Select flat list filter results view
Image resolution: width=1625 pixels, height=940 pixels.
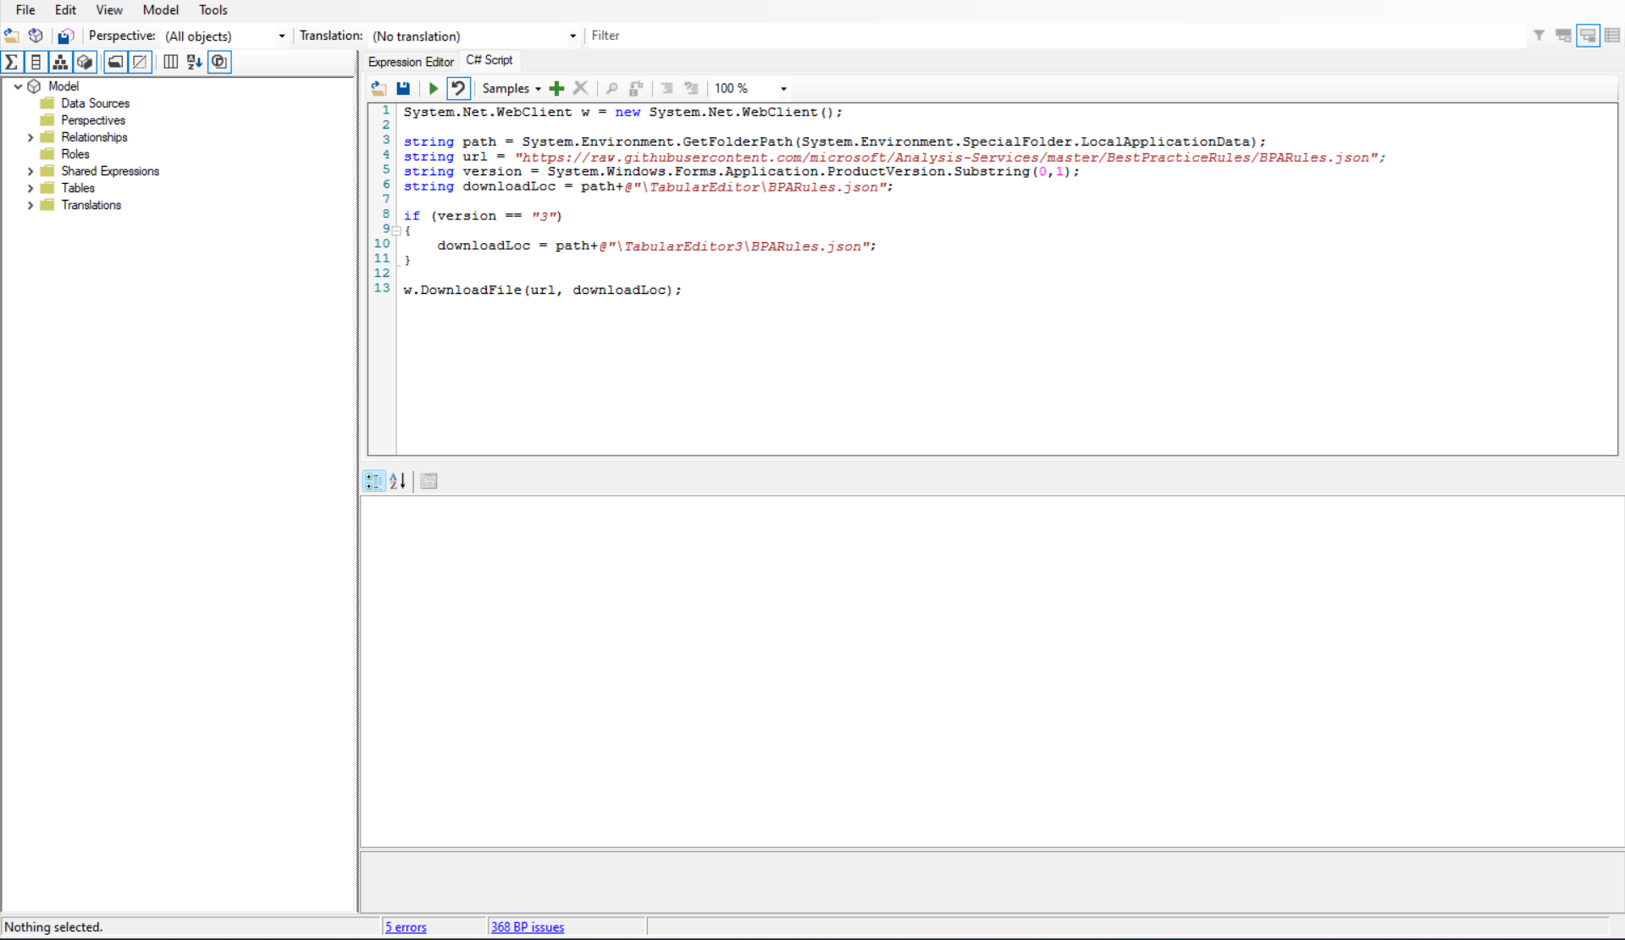point(1612,36)
